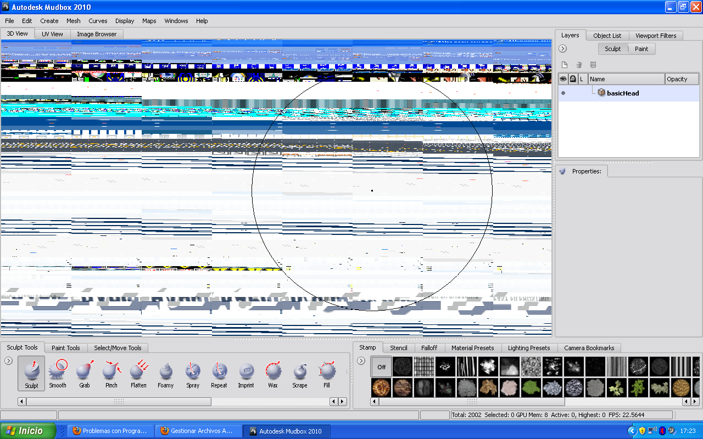
Task: Pick the Pinch tool
Action: point(111,373)
